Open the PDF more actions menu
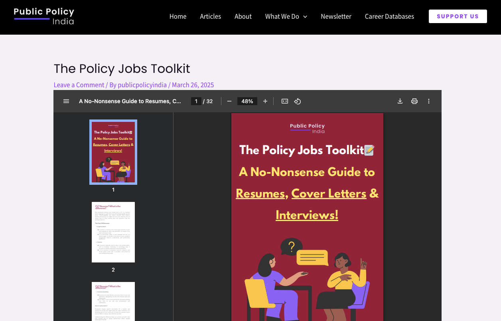This screenshot has width=501, height=321. pyautogui.click(x=429, y=101)
